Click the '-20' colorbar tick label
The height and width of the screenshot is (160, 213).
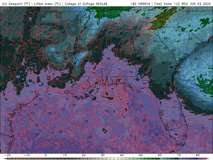coord(8,155)
